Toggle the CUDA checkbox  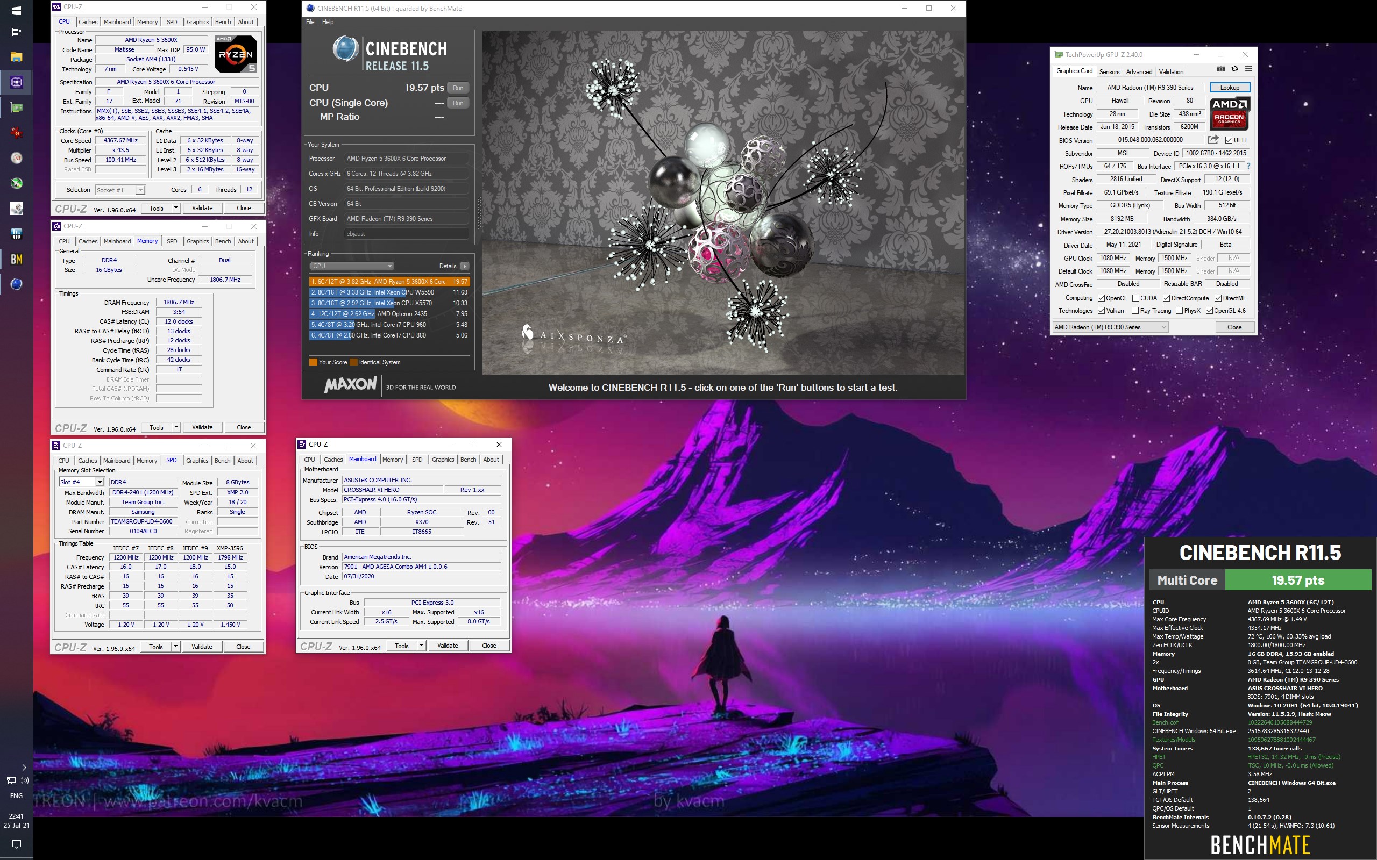coord(1135,298)
